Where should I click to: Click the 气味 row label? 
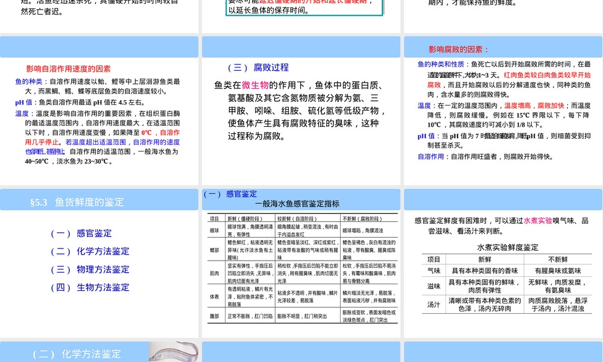pos(434,271)
